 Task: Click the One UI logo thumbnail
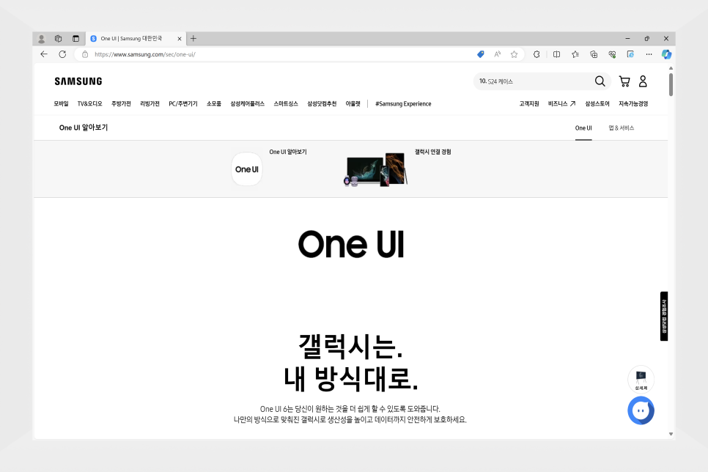246,169
